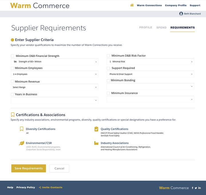
Task: Click the Environmental/CSR leaf icon
Action: point(21,143)
